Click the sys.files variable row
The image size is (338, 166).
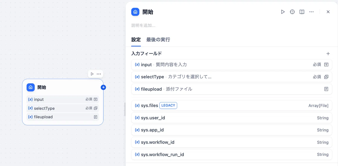tap(232, 105)
